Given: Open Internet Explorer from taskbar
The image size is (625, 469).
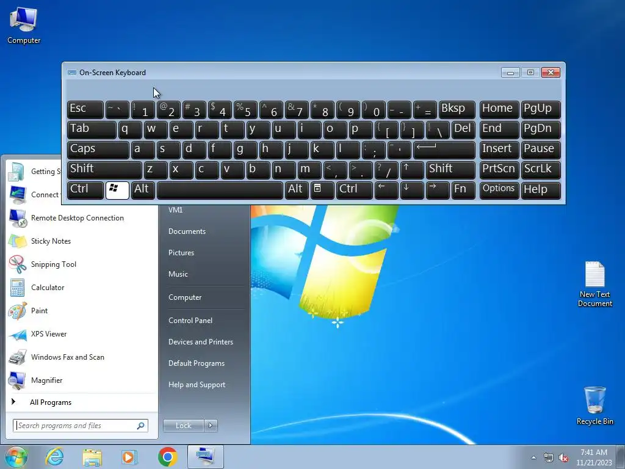Looking at the screenshot, I should click(54, 457).
